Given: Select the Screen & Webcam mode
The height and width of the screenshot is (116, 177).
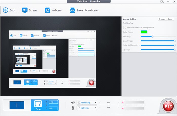Looking at the screenshot, I should click(83, 10).
